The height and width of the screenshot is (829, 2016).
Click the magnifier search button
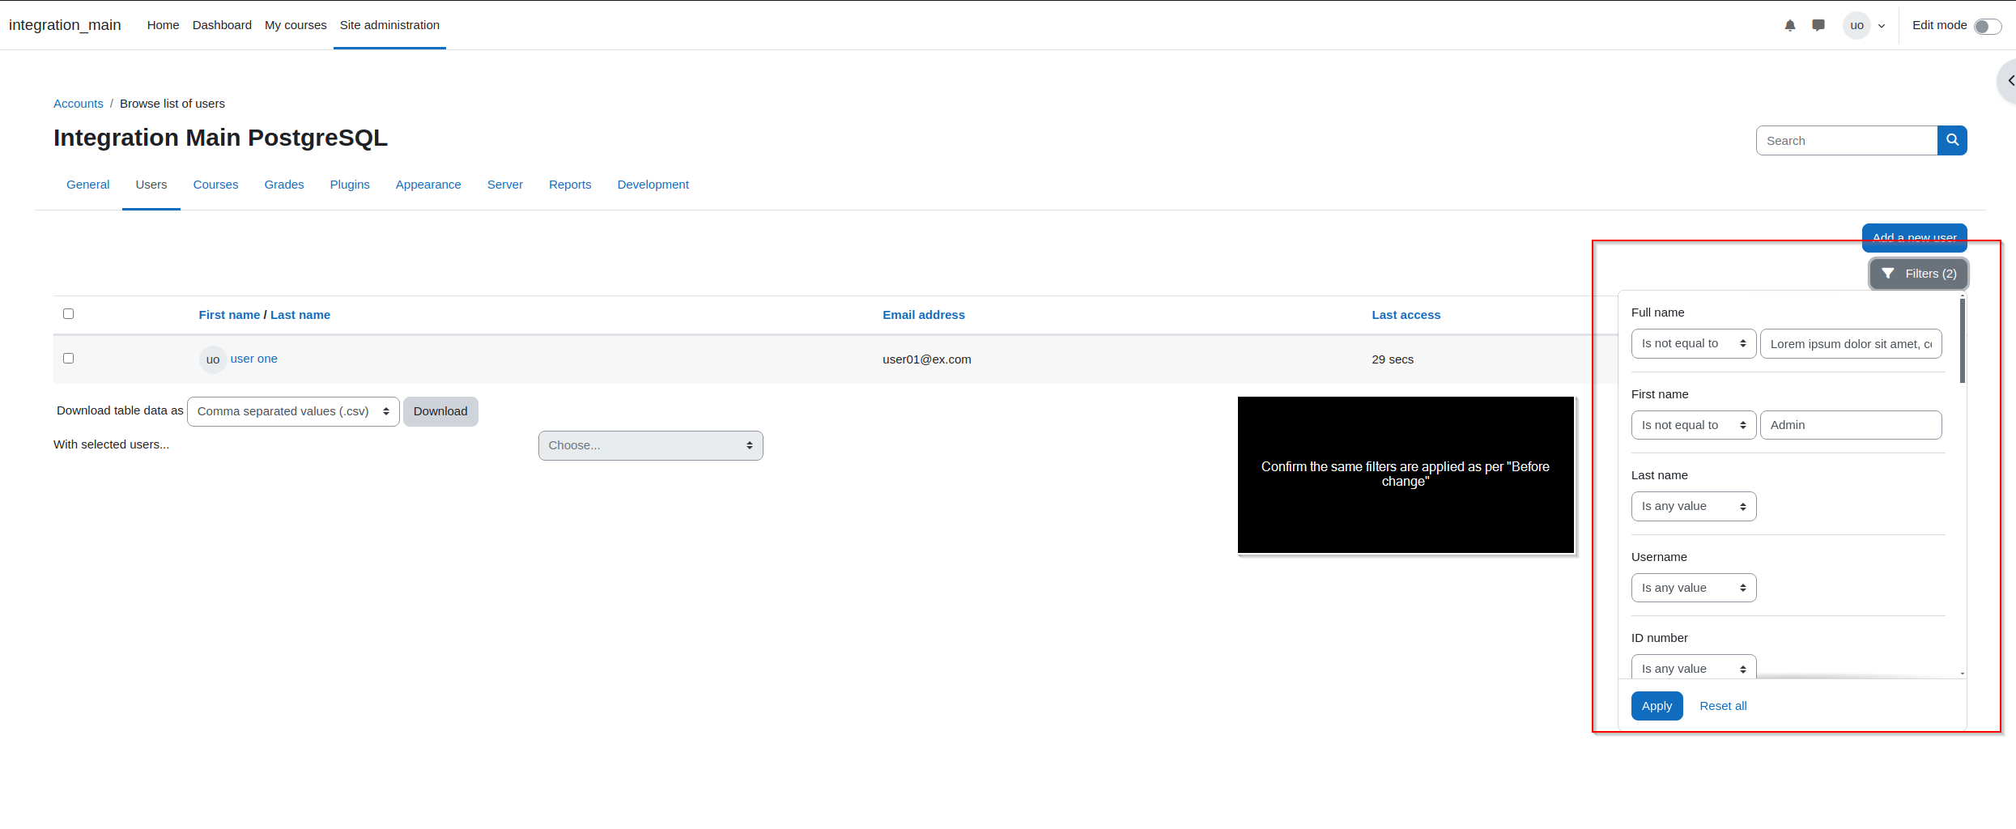[1952, 140]
